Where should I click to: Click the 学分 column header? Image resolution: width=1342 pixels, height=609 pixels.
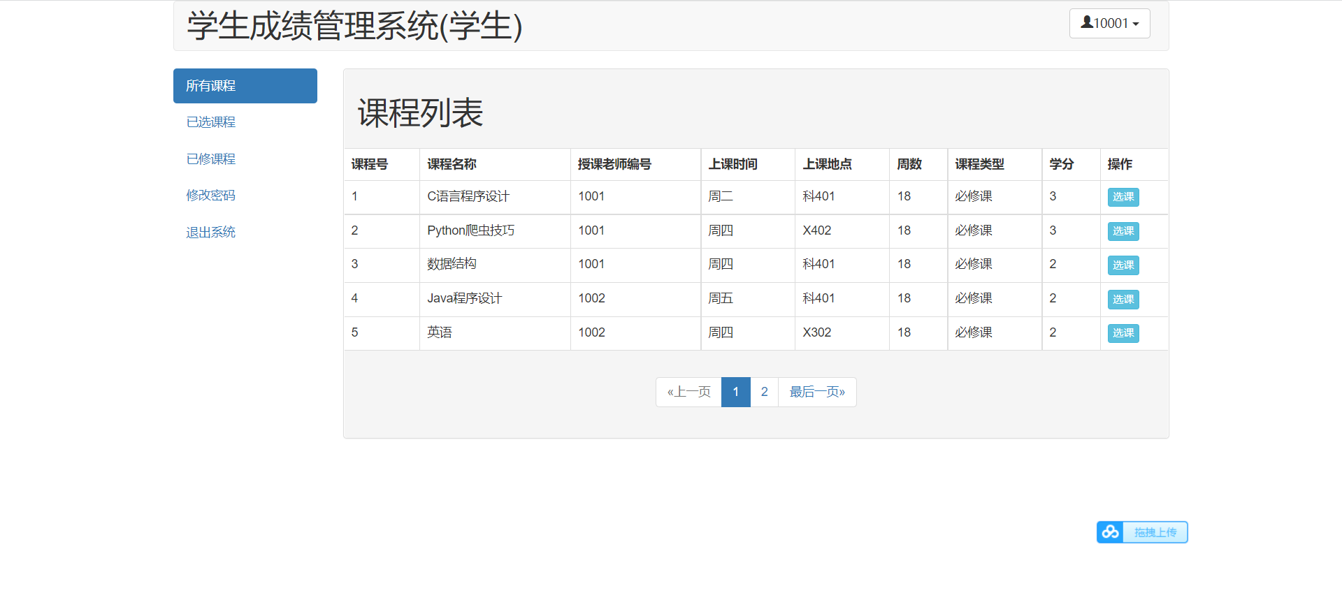pyautogui.click(x=1061, y=164)
